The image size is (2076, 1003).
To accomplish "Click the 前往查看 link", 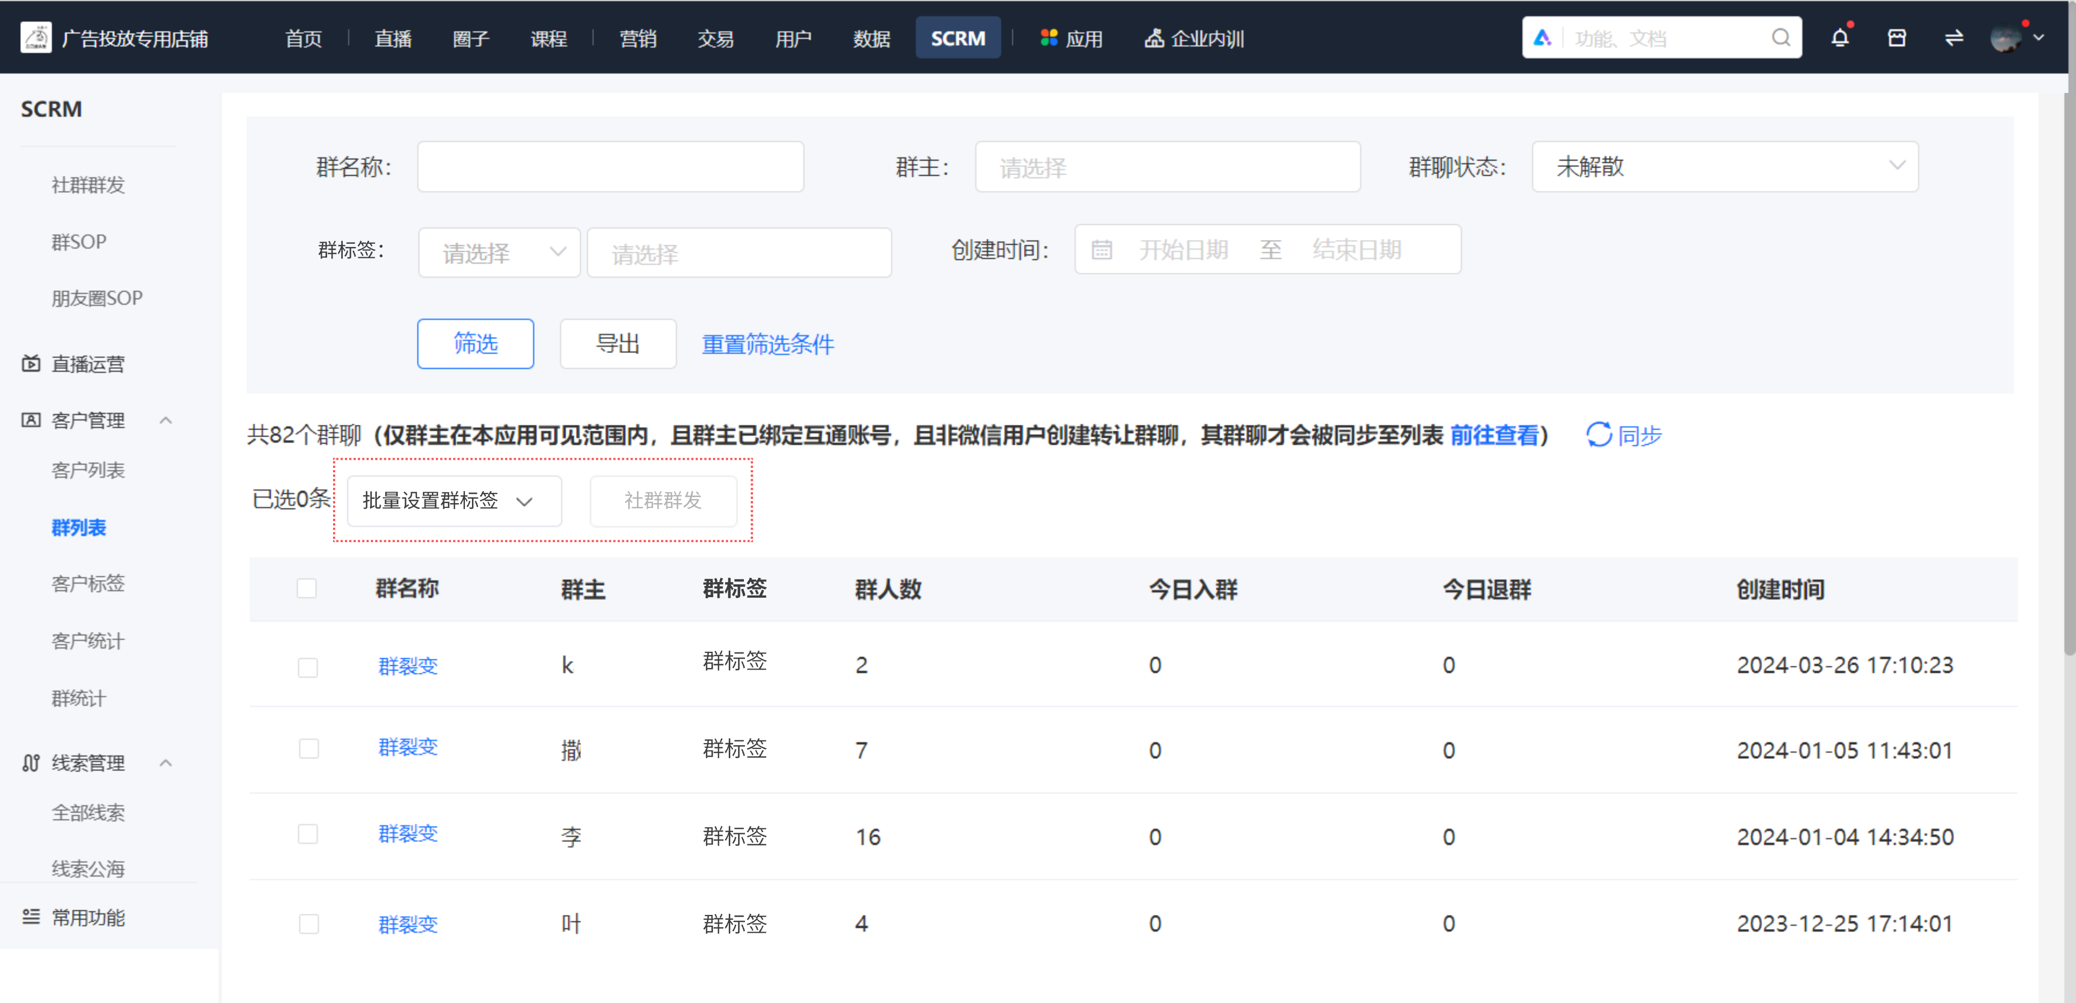I will pyautogui.click(x=1495, y=435).
